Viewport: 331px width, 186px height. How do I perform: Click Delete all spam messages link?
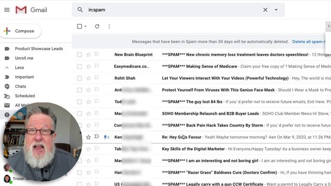click(309, 42)
